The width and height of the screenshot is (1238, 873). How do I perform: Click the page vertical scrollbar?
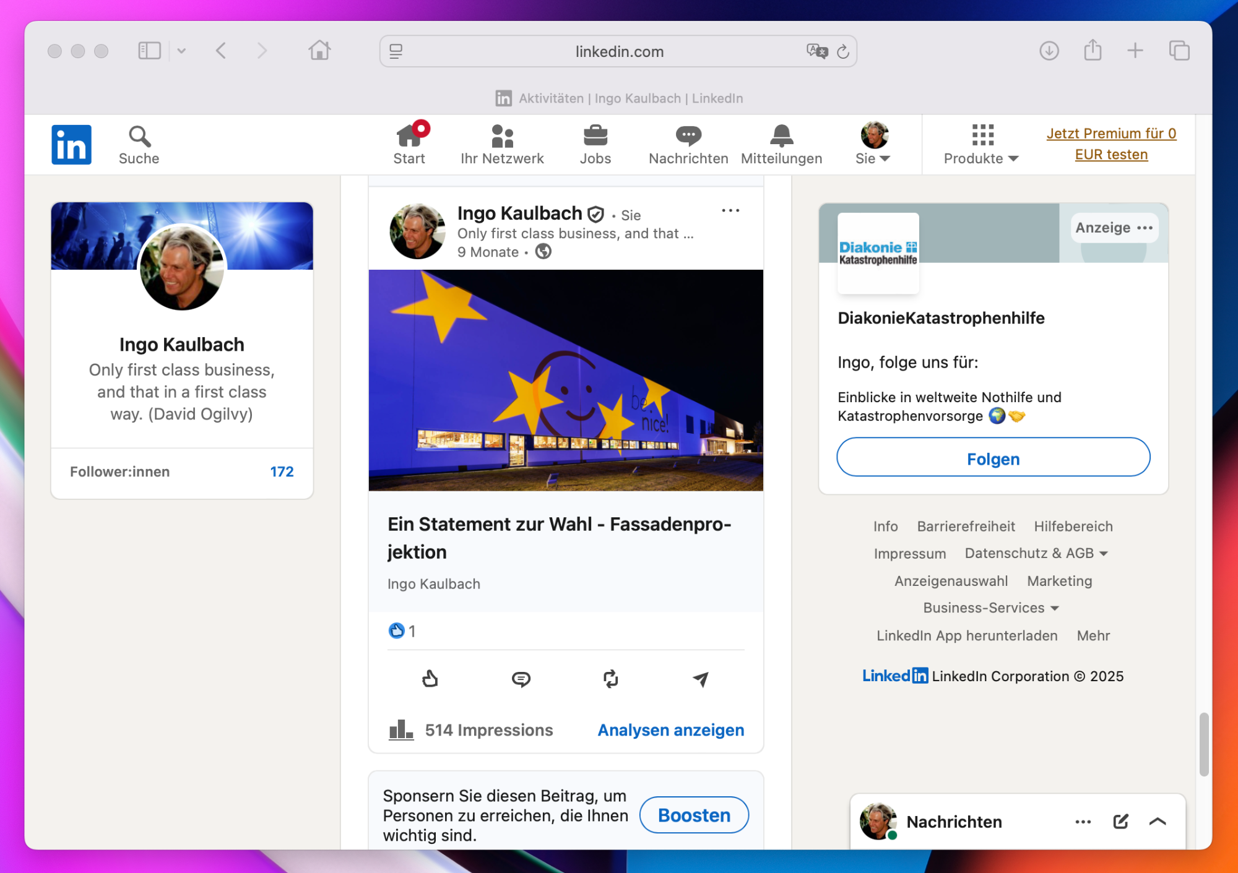1203,744
